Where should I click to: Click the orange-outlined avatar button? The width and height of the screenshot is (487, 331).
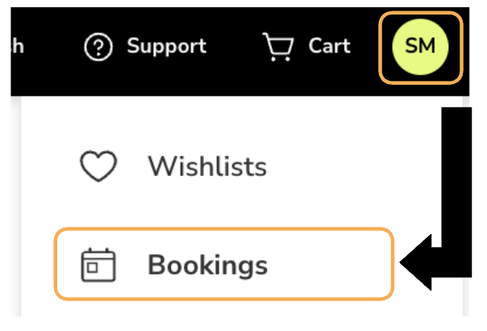[421, 48]
